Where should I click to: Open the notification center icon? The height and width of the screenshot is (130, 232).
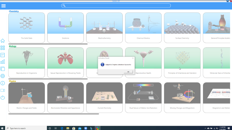pyautogui.click(x=229, y=128)
